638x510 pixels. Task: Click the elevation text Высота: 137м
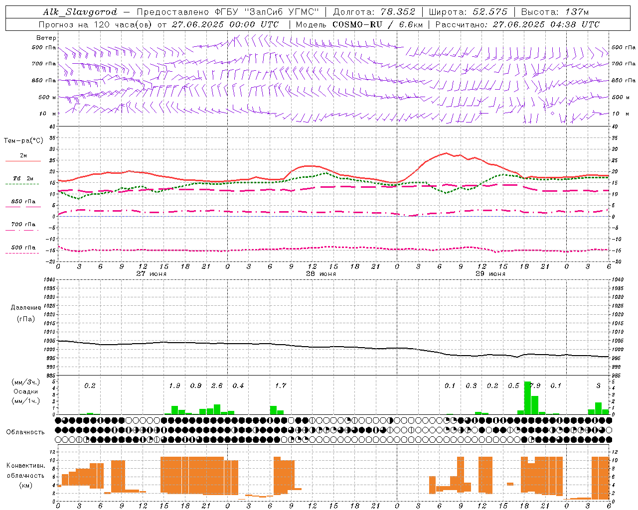[x=555, y=12]
